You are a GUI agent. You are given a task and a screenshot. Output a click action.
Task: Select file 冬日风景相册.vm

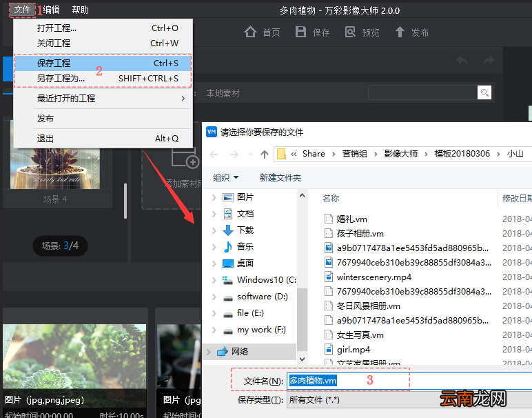(368, 306)
